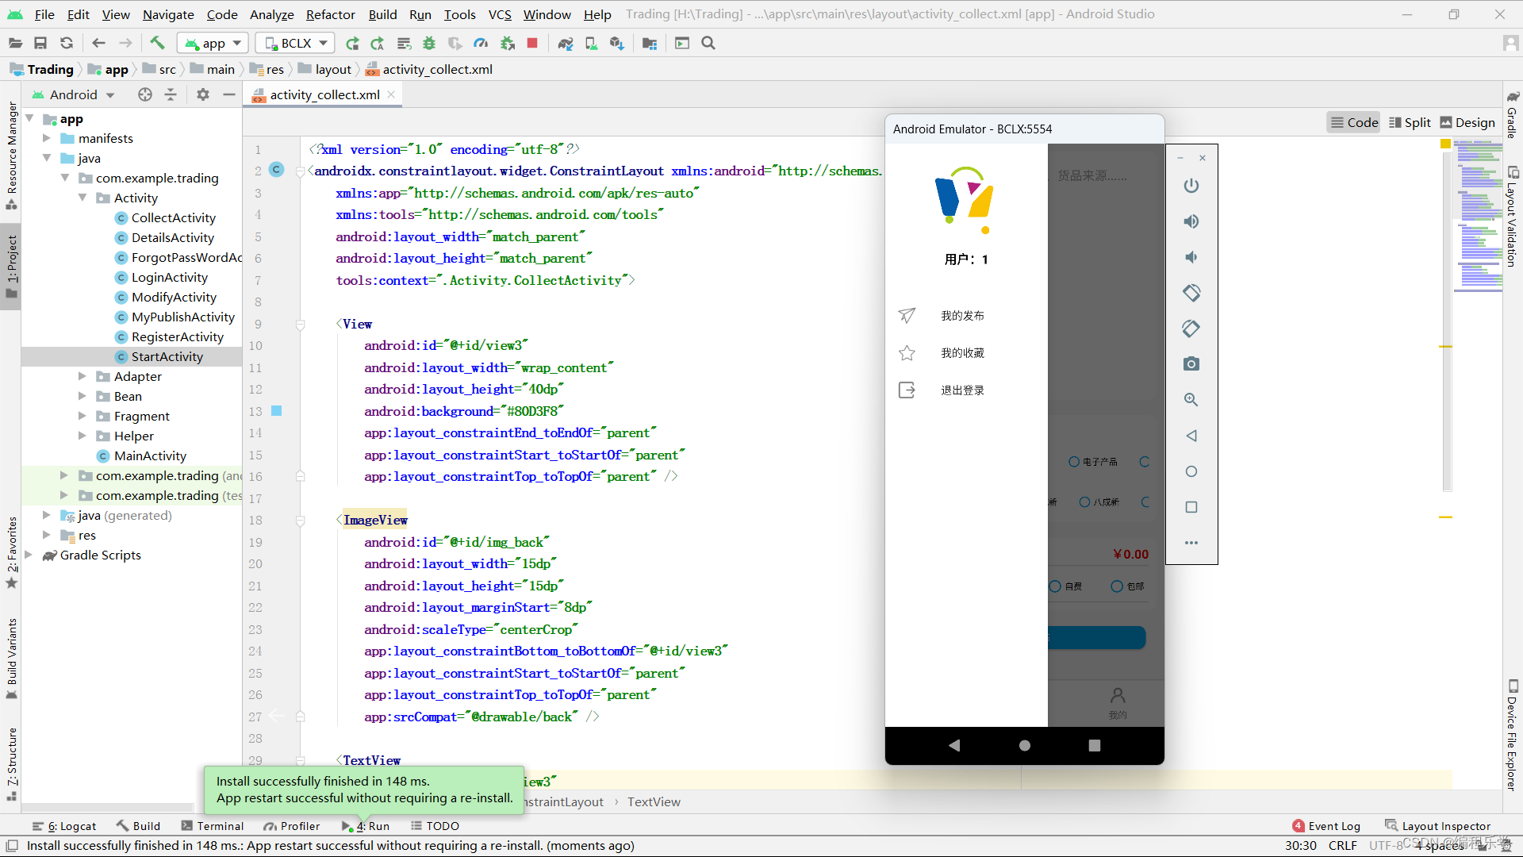Viewport: 1523px width, 857px height.
Task: Open project panel settings gear icon
Action: pyautogui.click(x=203, y=94)
